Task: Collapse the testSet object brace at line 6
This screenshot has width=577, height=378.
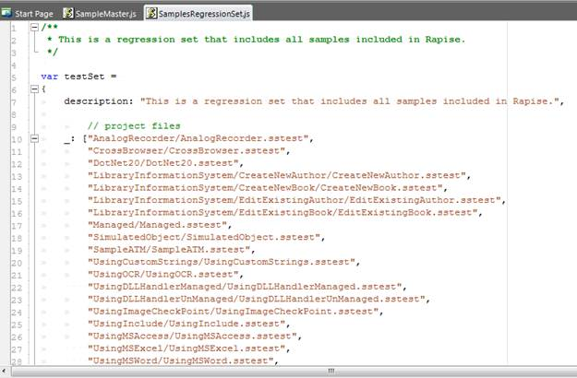Action: 33,89
